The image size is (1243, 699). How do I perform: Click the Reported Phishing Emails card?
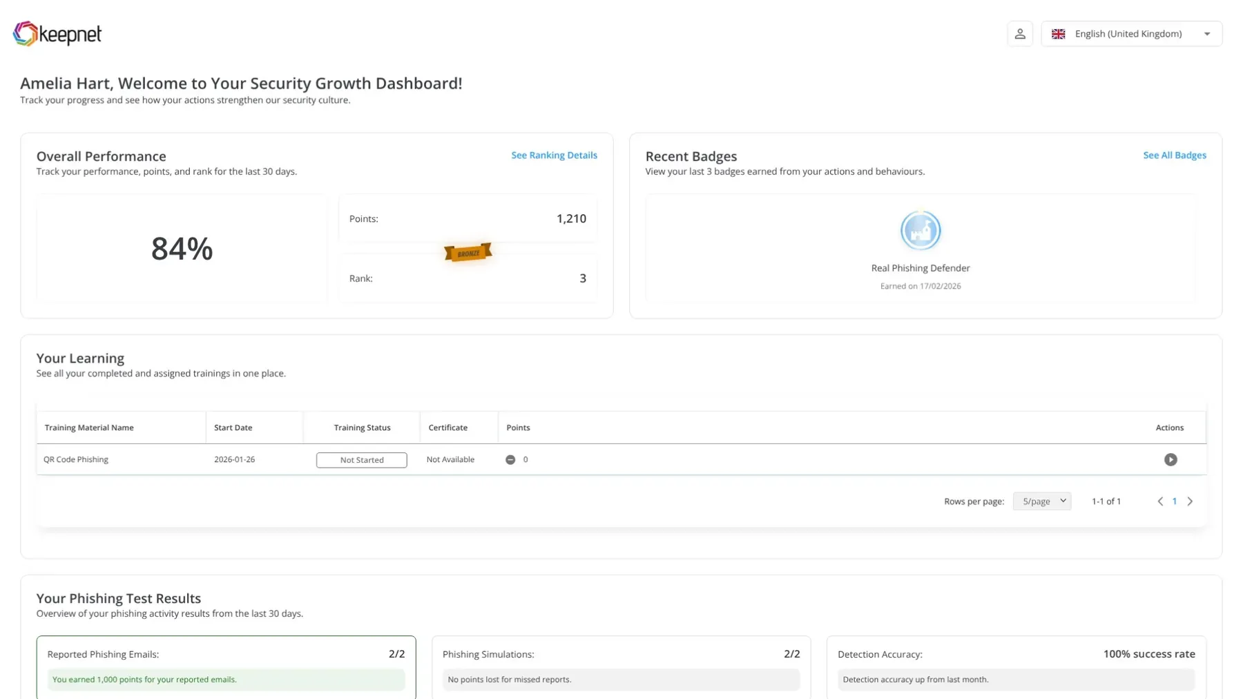[226, 667]
